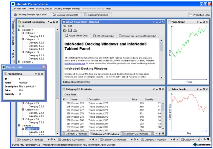Restore the sidebar Category 2.4 Products view
The height and width of the screenshot is (149, 213).
[x=13, y=54]
